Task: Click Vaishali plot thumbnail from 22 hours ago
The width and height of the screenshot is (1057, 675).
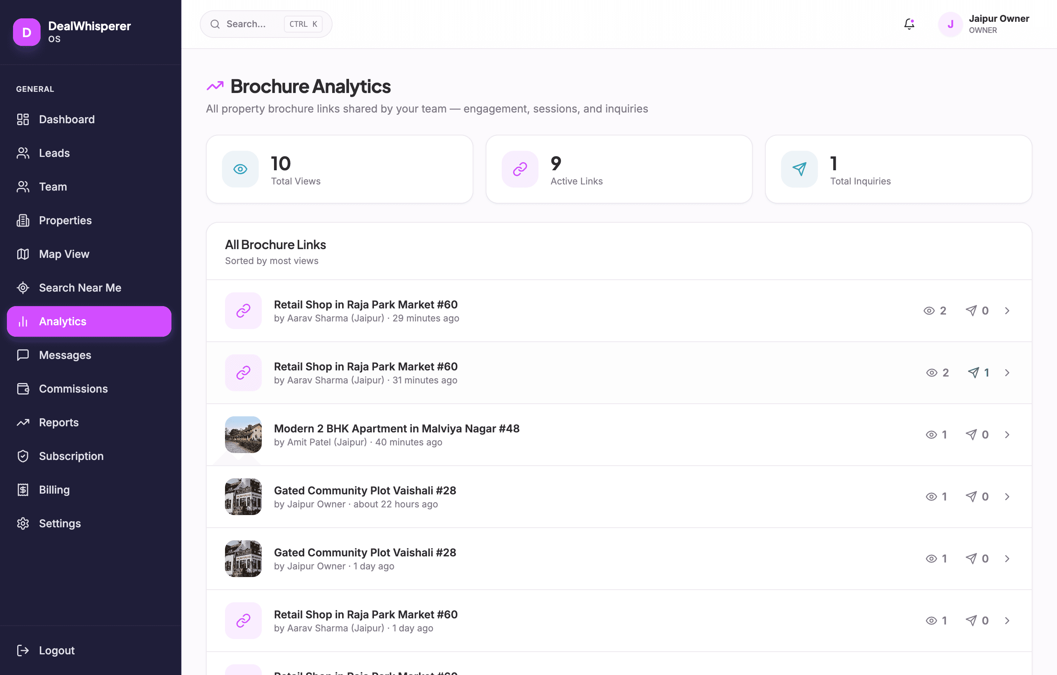Action: coord(243,497)
